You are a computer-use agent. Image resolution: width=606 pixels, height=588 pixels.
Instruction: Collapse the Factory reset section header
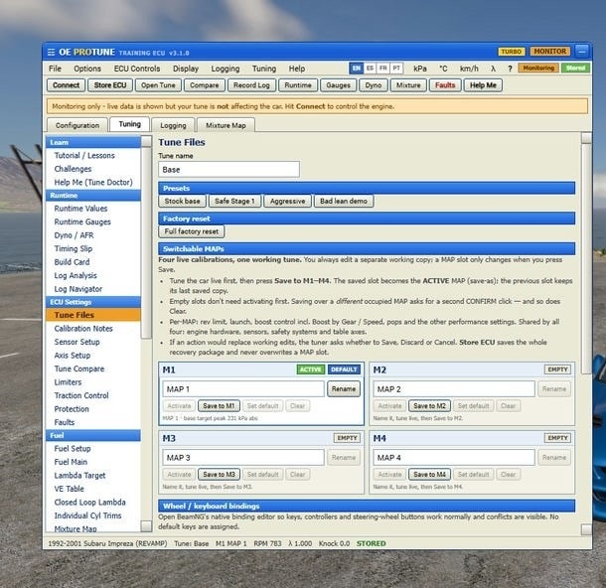tap(367, 219)
